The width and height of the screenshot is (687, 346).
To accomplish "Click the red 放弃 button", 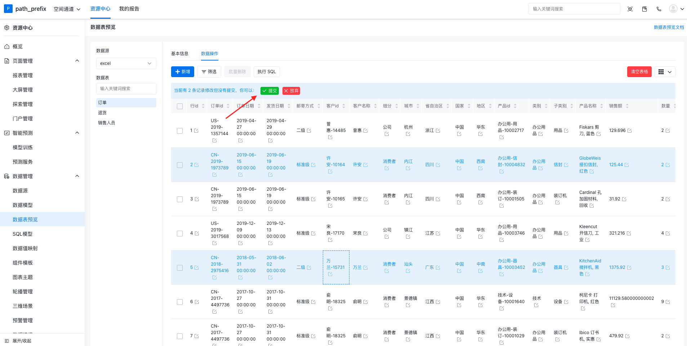I will click(x=291, y=91).
